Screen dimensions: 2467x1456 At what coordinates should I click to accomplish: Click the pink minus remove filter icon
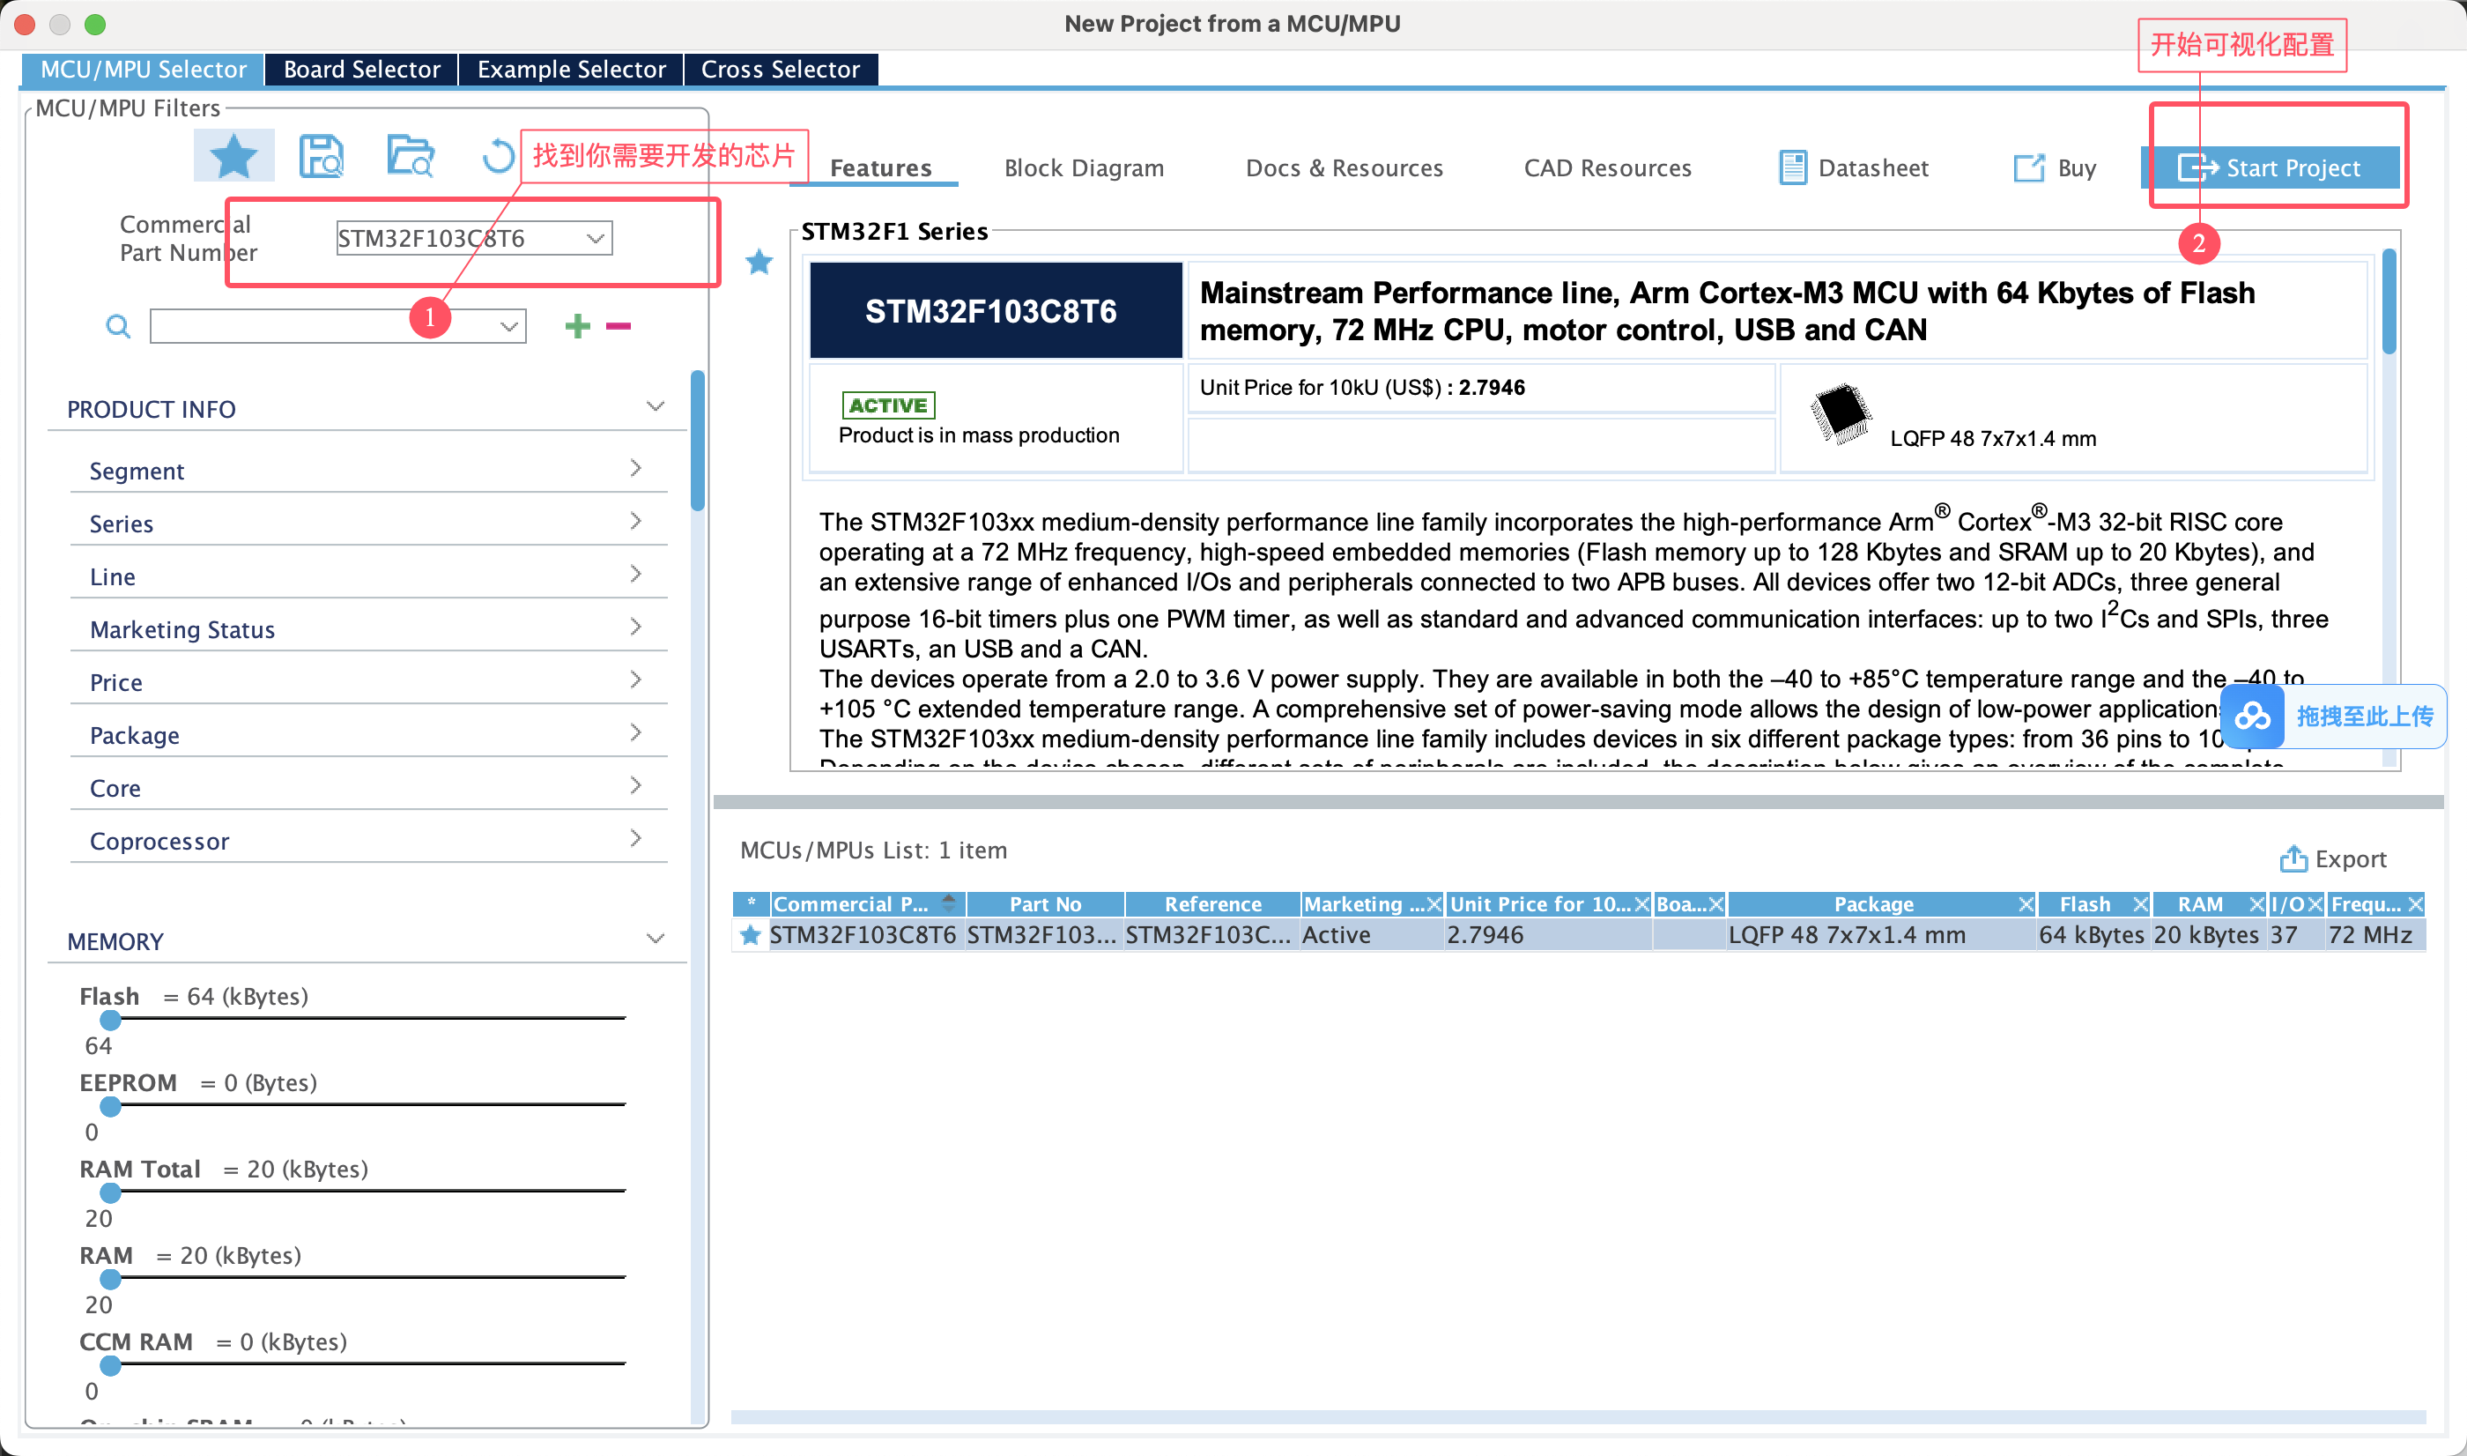click(x=618, y=326)
